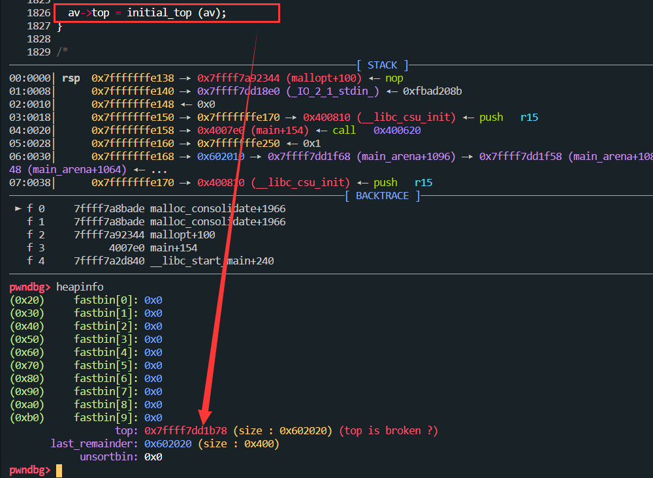Screen dimensions: 653x478
Task: Select stack address 0x7fffffffe148
Action: point(133,104)
